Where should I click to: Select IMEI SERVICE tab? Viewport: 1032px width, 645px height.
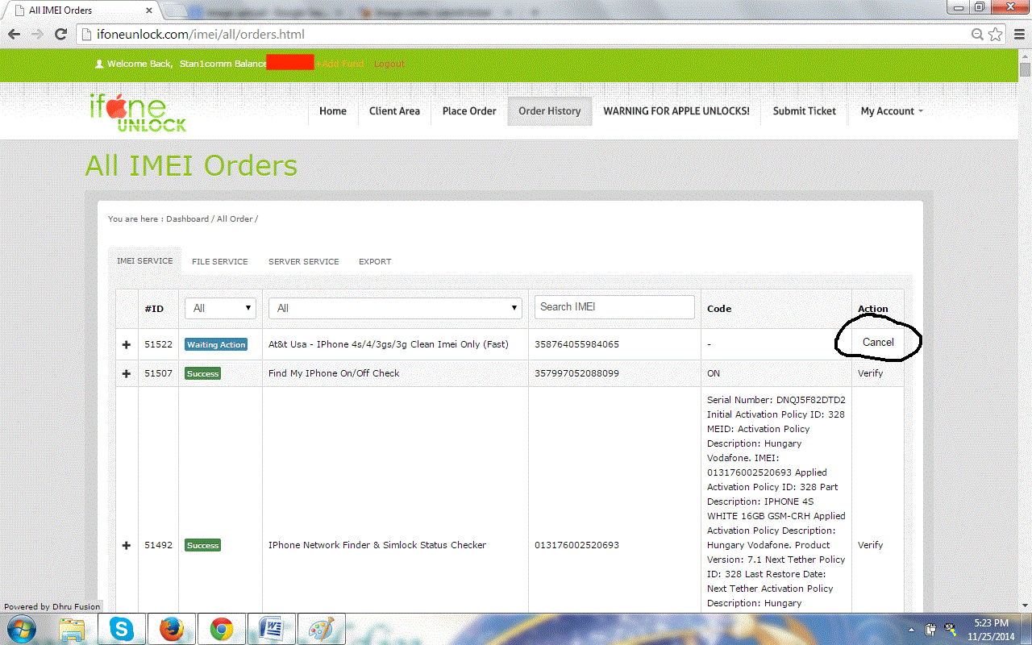(x=144, y=261)
